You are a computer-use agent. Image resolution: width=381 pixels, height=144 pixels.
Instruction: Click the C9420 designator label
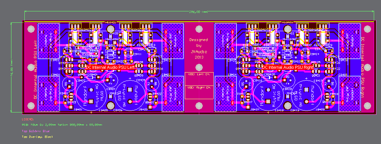(x=287, y=89)
